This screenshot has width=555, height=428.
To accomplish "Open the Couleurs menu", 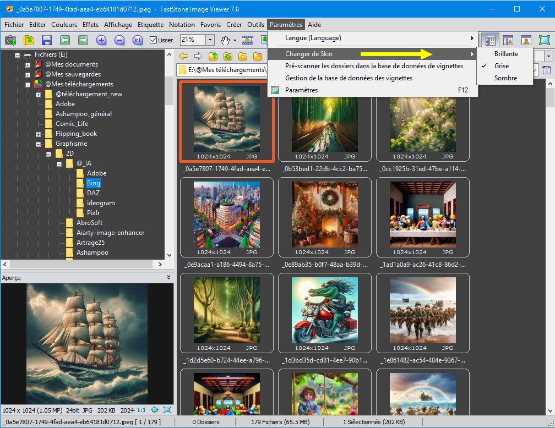I will (64, 25).
